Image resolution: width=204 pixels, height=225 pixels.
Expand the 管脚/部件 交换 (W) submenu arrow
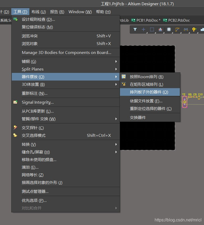116,119
